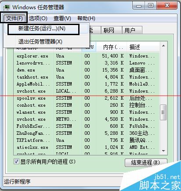The image size is (181, 191).
Task: Select the conhost.exe process row
Action: 87,105
